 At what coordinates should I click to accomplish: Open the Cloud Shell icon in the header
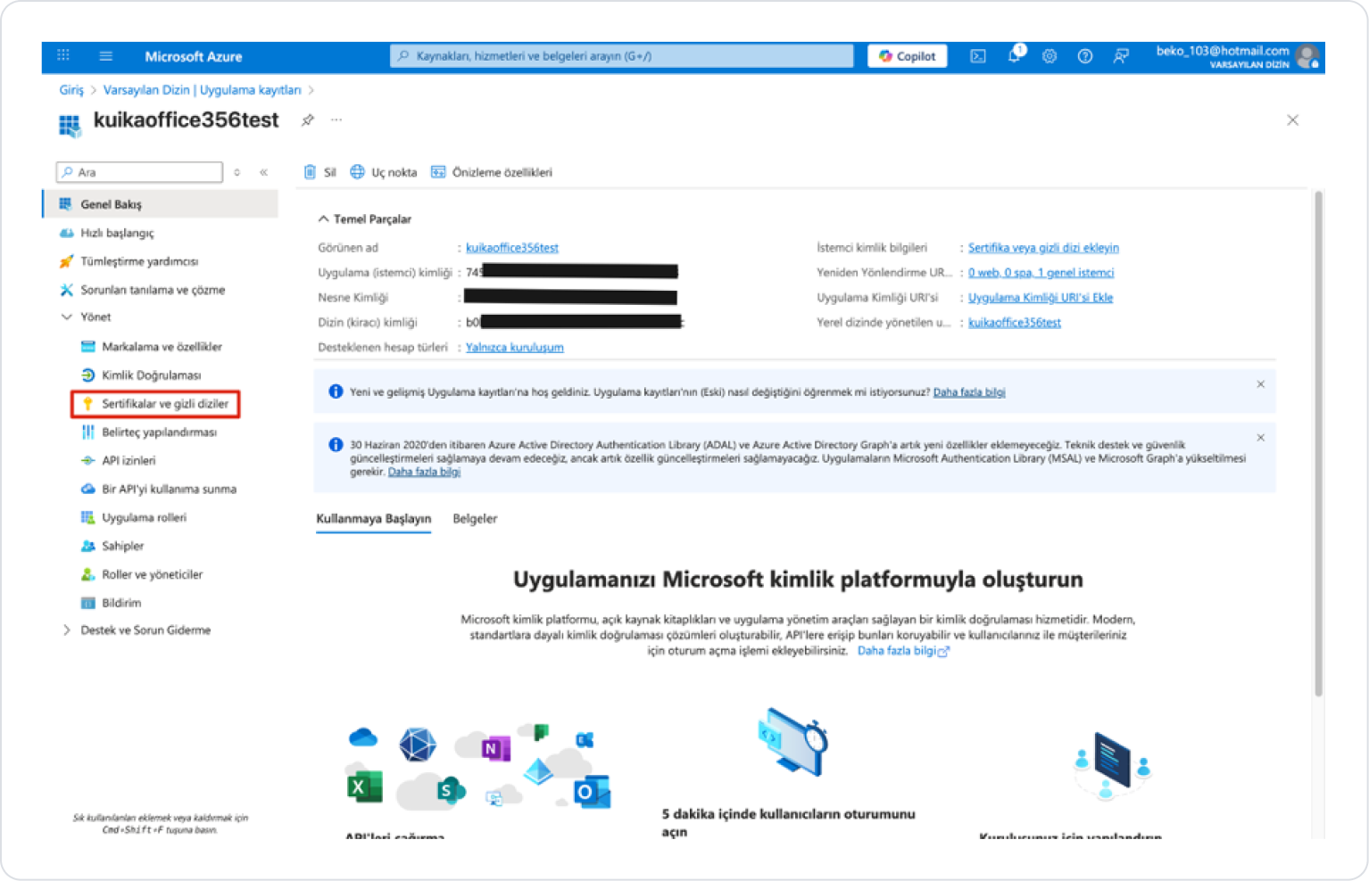tap(978, 56)
